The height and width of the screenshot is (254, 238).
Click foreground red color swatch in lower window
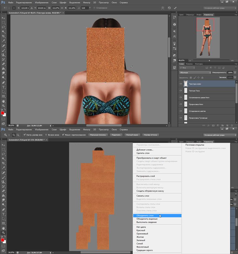coord(3,240)
